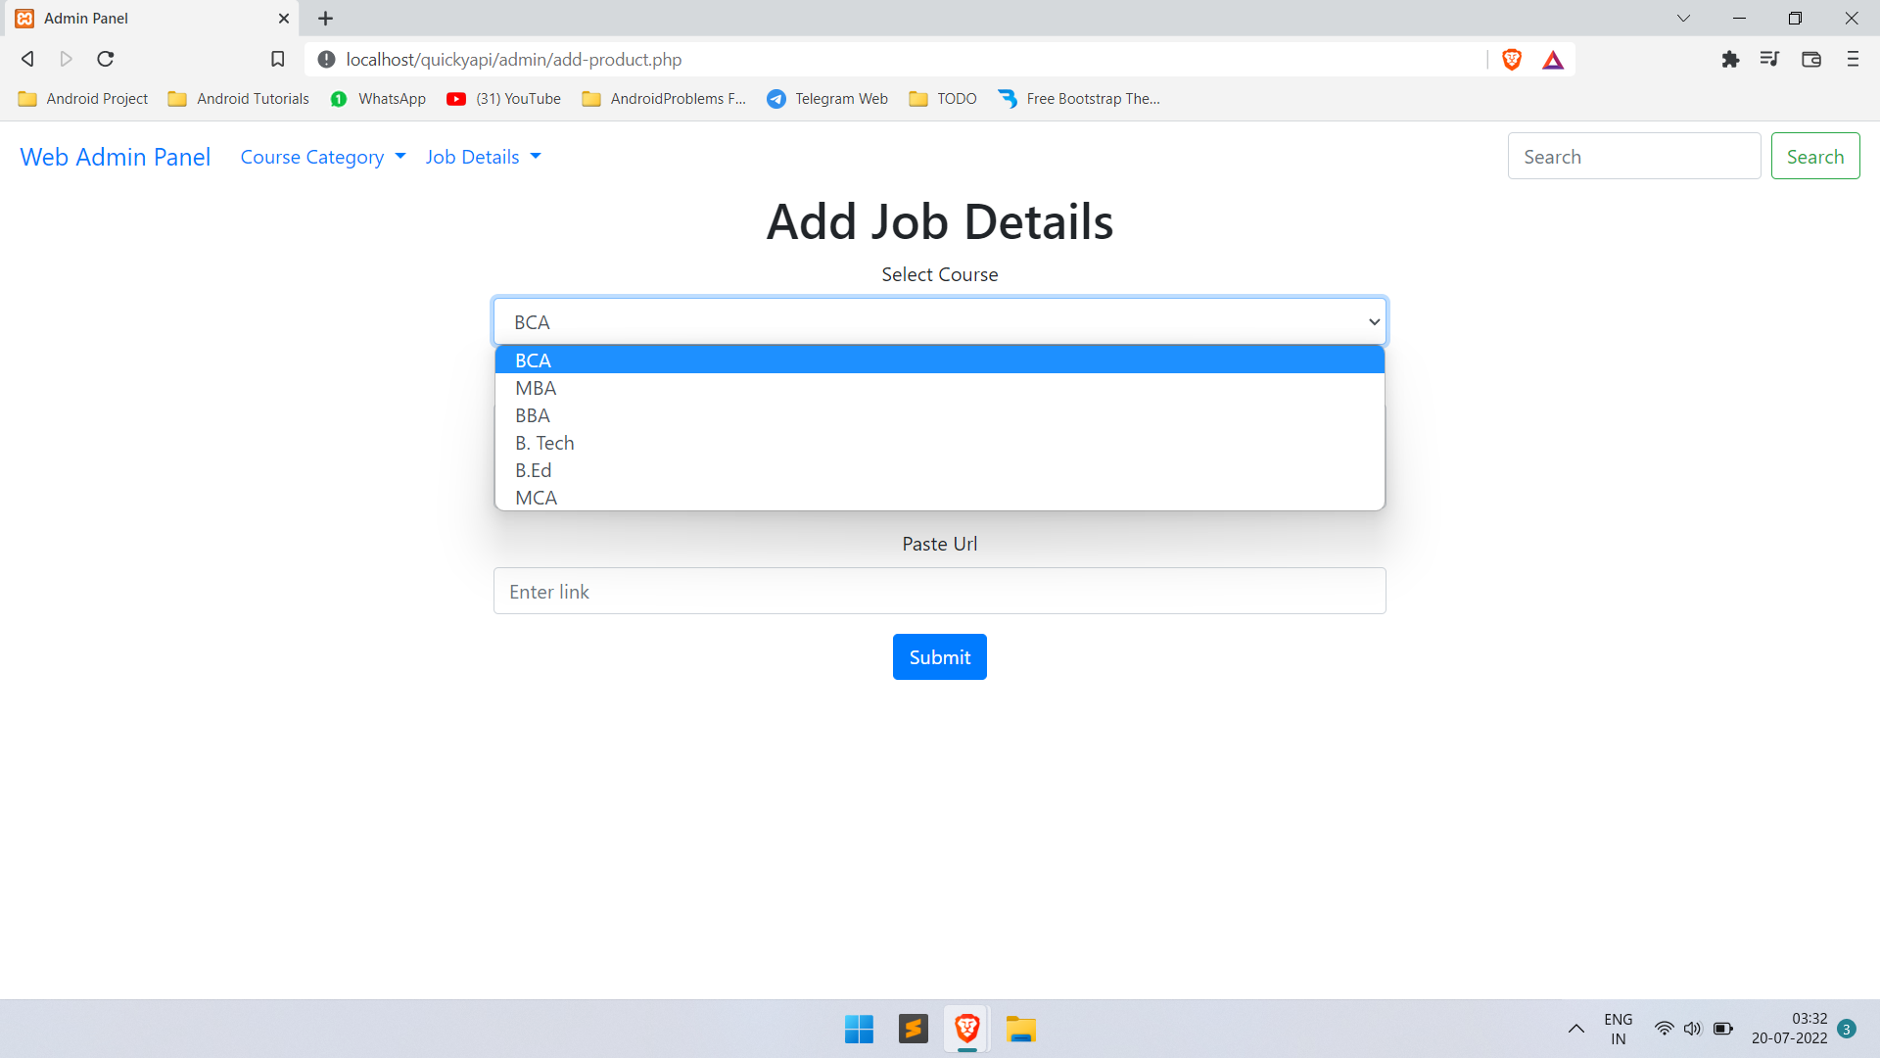Click the address bar URL
1880x1058 pixels.
click(x=514, y=60)
